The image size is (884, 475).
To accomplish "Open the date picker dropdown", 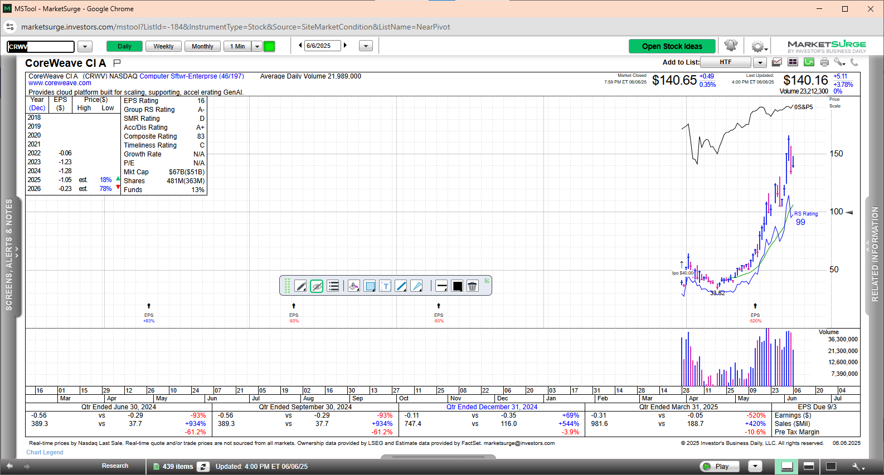I will [366, 46].
